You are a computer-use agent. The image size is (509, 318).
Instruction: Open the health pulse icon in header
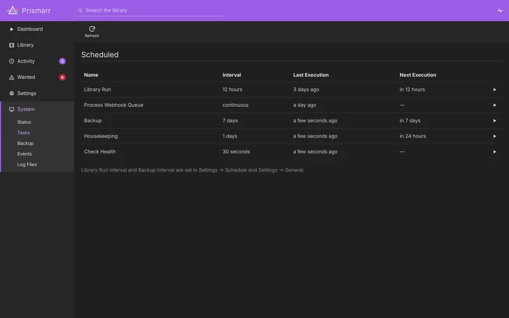(x=500, y=10)
